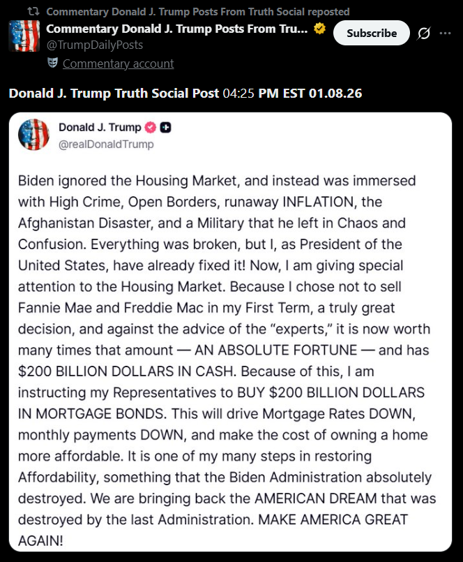Click the gold verified checkmark badge
463x562 pixels.
click(x=319, y=29)
